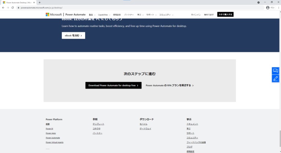Expand the コミュニティ header dropdown
This screenshot has height=153, width=281.
click(x=166, y=15)
